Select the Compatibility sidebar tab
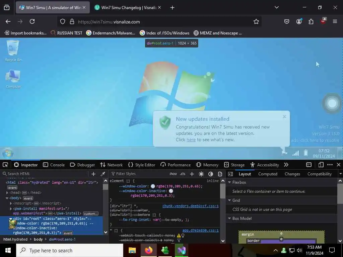The image size is (343, 257). pos(319,174)
